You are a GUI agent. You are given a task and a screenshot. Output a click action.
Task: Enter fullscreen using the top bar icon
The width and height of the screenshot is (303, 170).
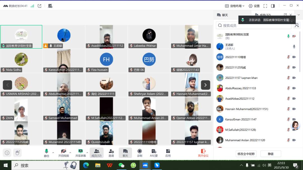point(265,6)
